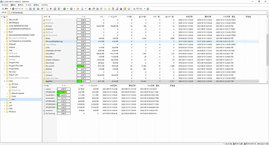The image size is (269, 145).
Task: Select the OneDriveTemp folder in the tree
Action: (x=14, y=57)
